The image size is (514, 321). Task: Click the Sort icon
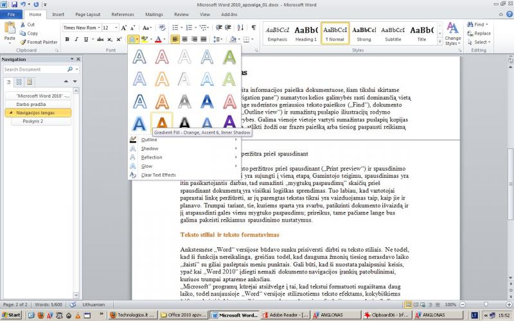[x=240, y=28]
